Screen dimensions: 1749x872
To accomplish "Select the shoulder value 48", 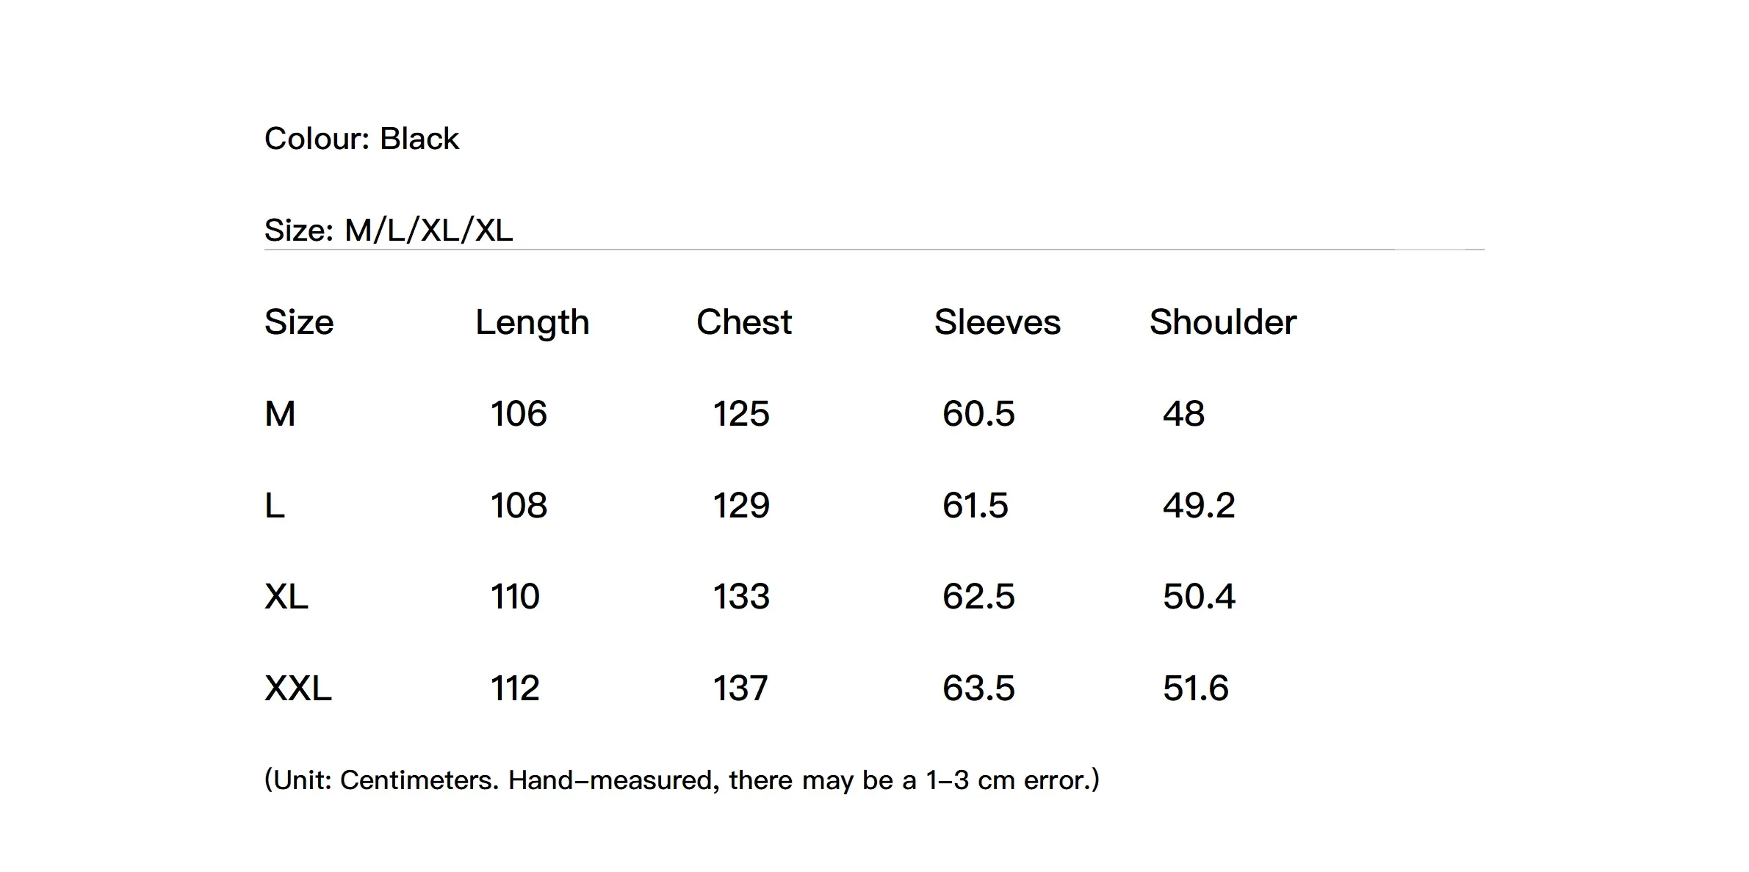I will coord(1183,414).
